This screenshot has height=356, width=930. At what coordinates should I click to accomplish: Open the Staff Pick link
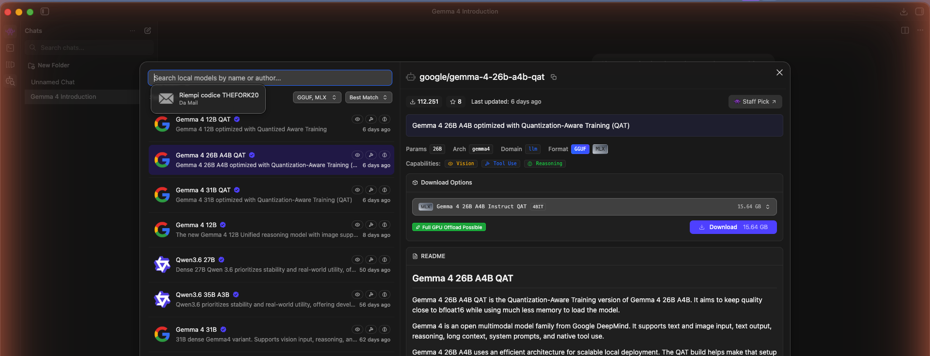(x=755, y=102)
